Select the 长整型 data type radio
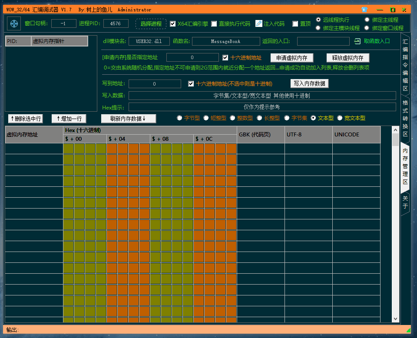 tap(260, 118)
